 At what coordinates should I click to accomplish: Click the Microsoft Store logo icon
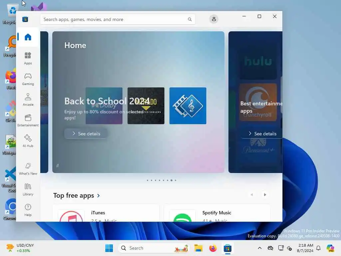click(x=25, y=19)
